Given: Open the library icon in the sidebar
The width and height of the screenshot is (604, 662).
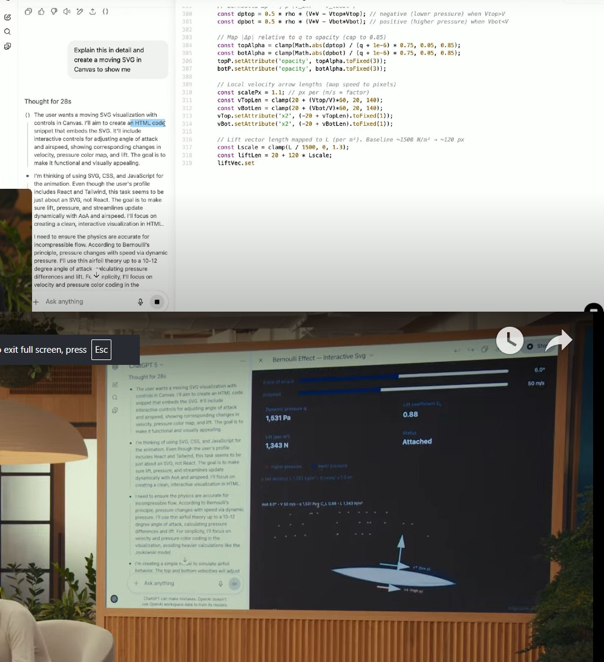Looking at the screenshot, I should [x=7, y=46].
